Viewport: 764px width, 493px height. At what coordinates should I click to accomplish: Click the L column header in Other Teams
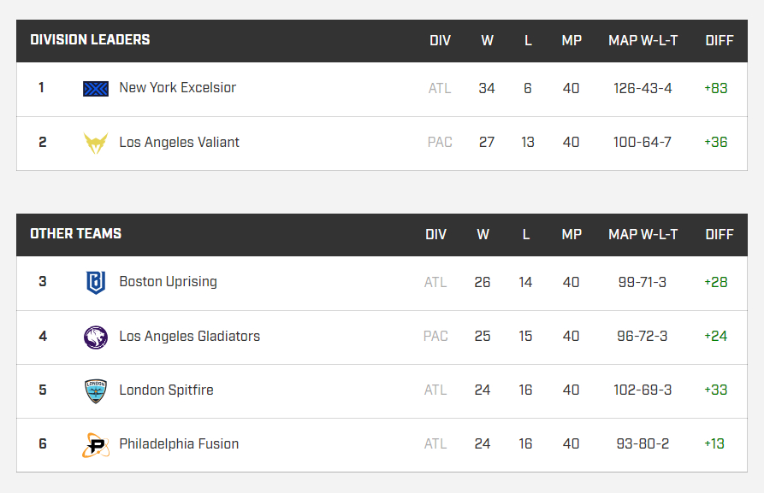click(525, 234)
